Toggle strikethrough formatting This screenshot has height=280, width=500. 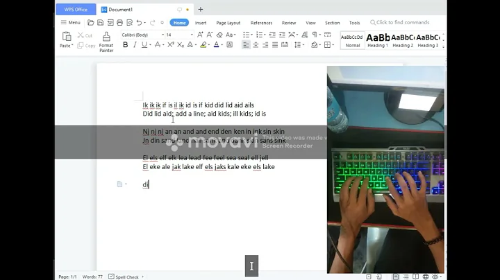(157, 45)
